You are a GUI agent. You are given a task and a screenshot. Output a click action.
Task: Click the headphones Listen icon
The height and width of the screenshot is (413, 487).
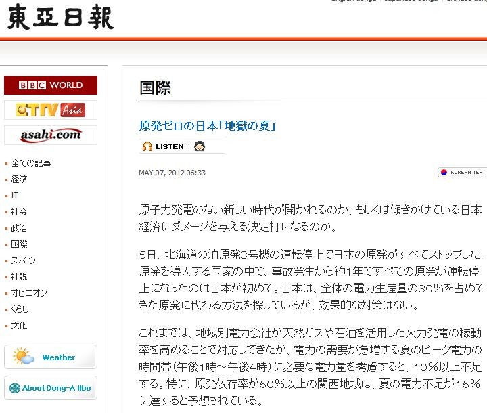tap(147, 146)
